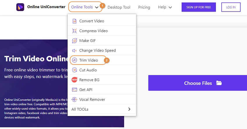Open the Desktop Tool page
The width and height of the screenshot is (247, 129).
tap(119, 7)
